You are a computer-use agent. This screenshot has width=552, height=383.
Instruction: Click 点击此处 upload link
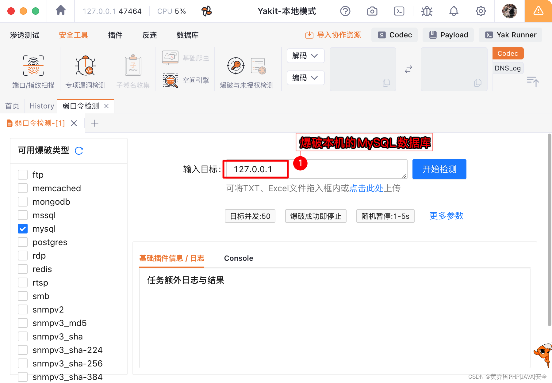pos(366,188)
